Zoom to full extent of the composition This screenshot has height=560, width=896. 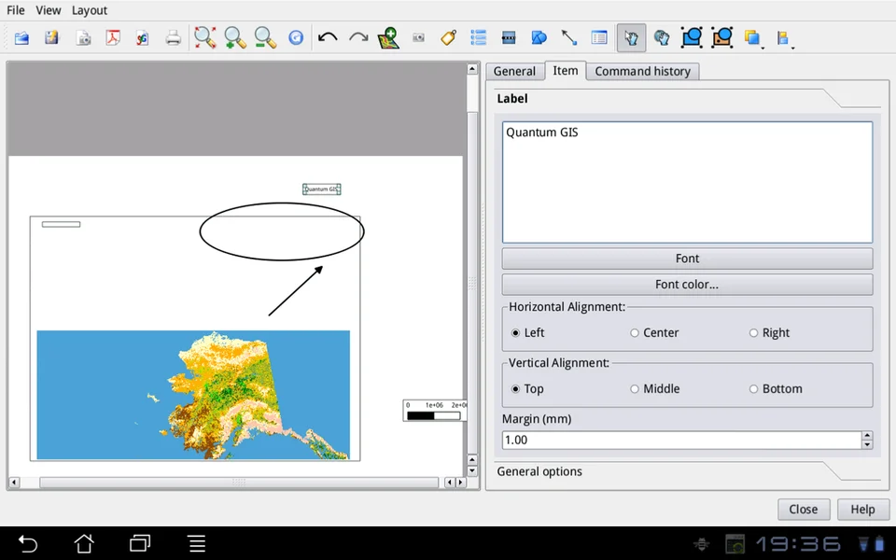click(x=204, y=37)
